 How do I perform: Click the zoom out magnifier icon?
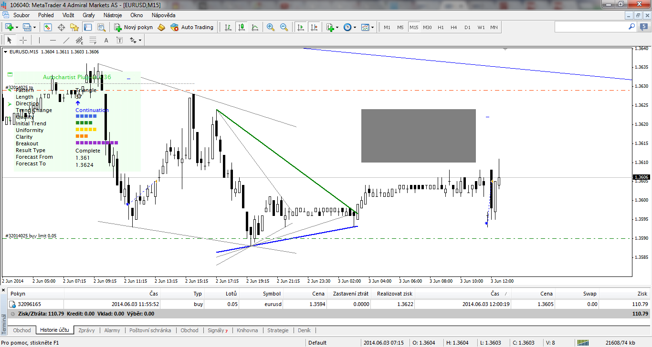284,27
